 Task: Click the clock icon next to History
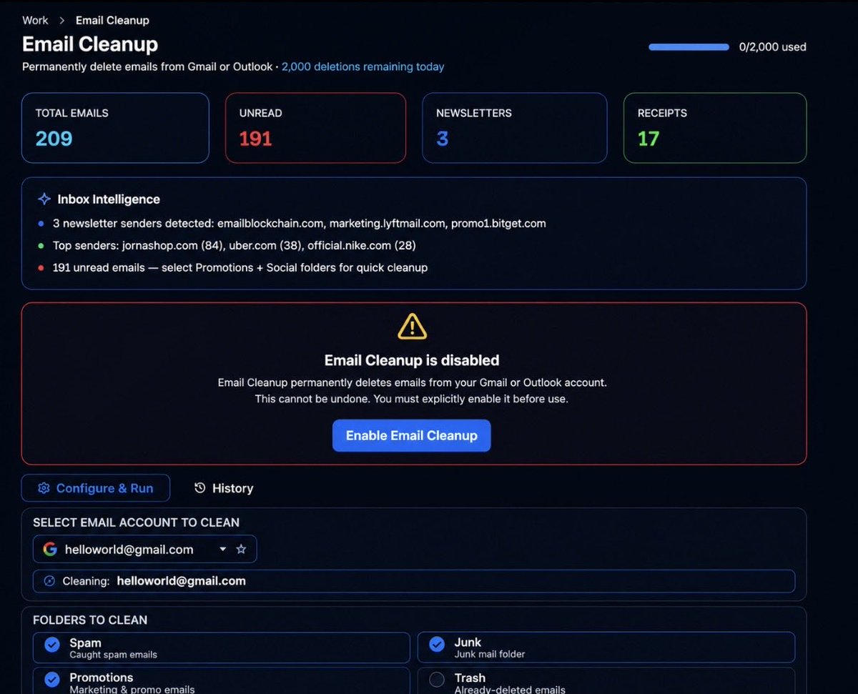200,488
